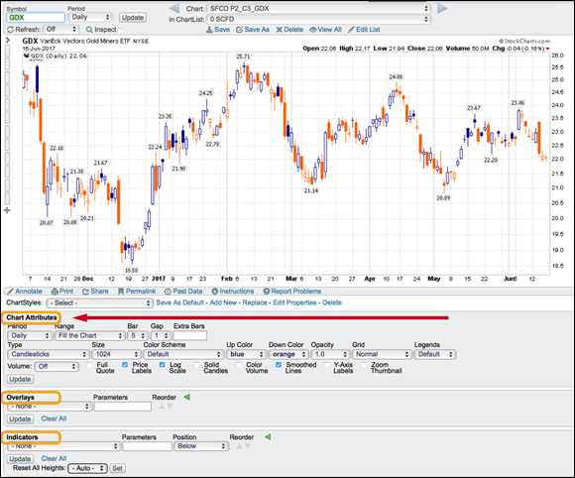The image size is (575, 478).
Task: Open the Up Color blue dropdown
Action: (x=246, y=354)
